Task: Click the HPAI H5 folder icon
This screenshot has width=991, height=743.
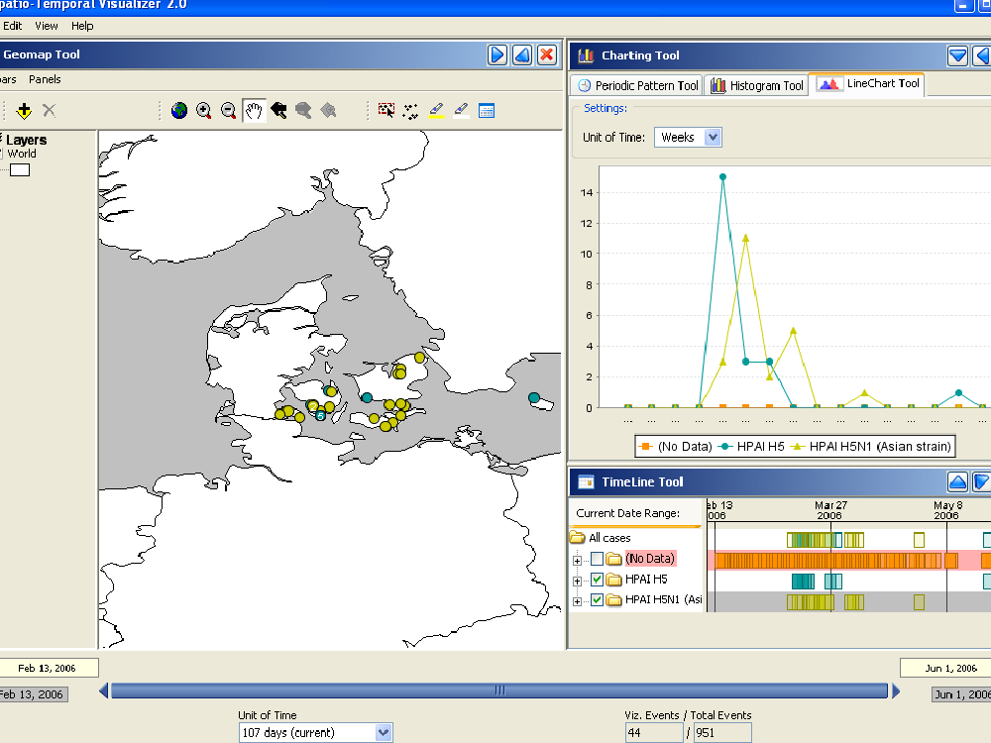Action: (613, 580)
